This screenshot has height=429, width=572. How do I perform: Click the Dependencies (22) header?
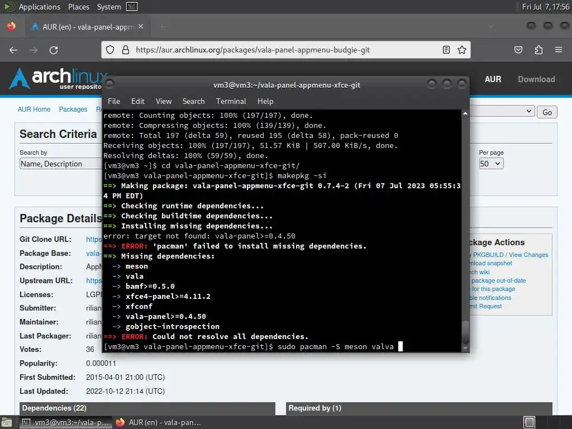point(147,408)
